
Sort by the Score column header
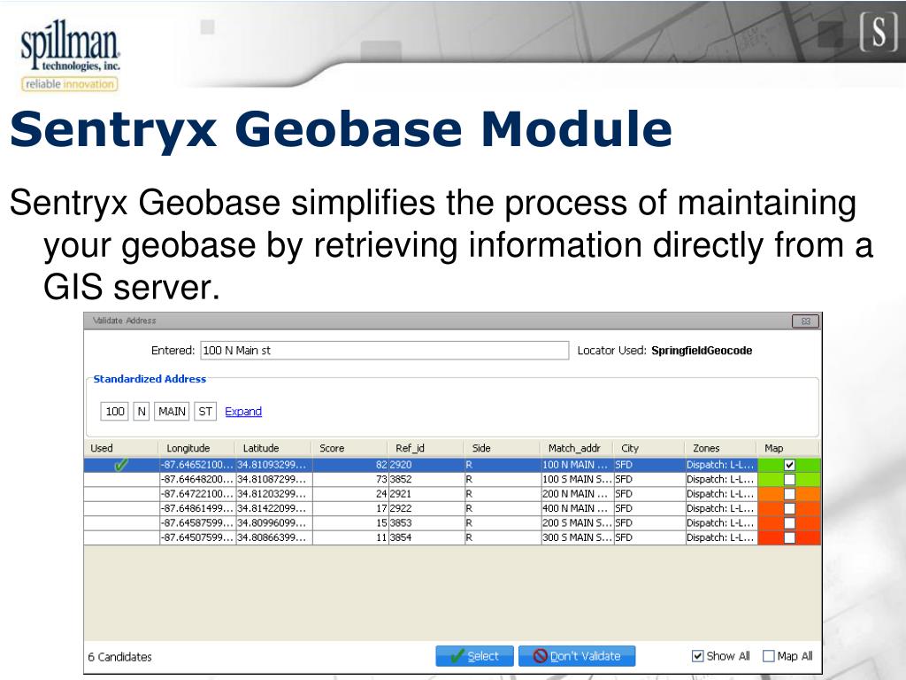tap(349, 448)
